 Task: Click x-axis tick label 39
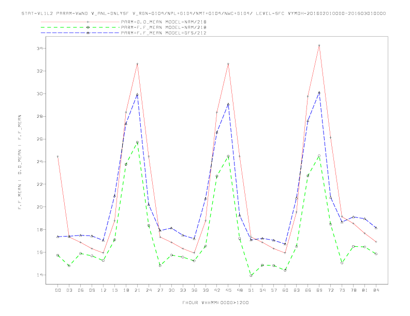click(x=206, y=290)
